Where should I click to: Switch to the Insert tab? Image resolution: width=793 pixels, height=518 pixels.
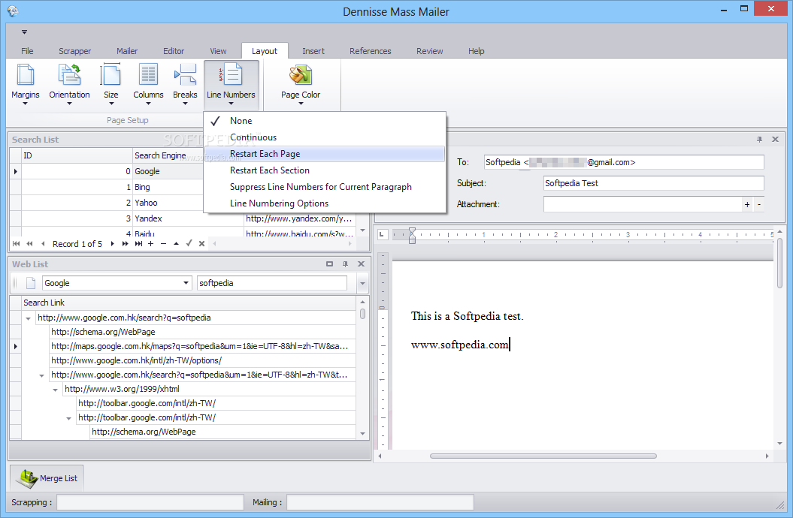click(313, 51)
